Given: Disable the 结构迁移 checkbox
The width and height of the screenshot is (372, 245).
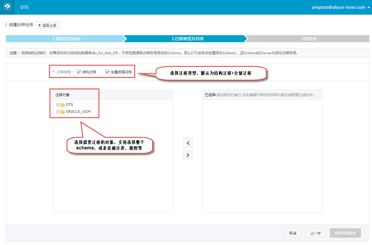Looking at the screenshot, I should (x=79, y=72).
